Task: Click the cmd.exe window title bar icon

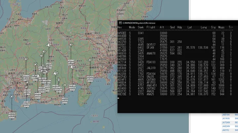Action: [x=120, y=23]
